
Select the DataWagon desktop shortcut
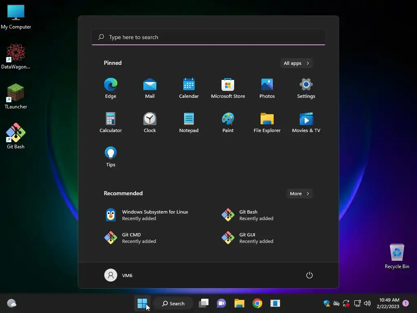16,56
